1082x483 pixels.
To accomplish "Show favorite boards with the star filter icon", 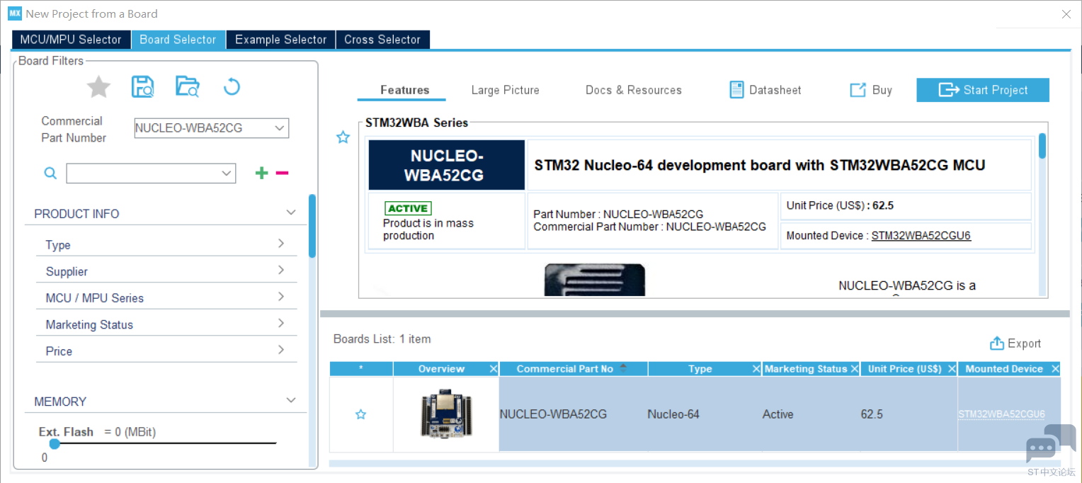I will coord(98,87).
